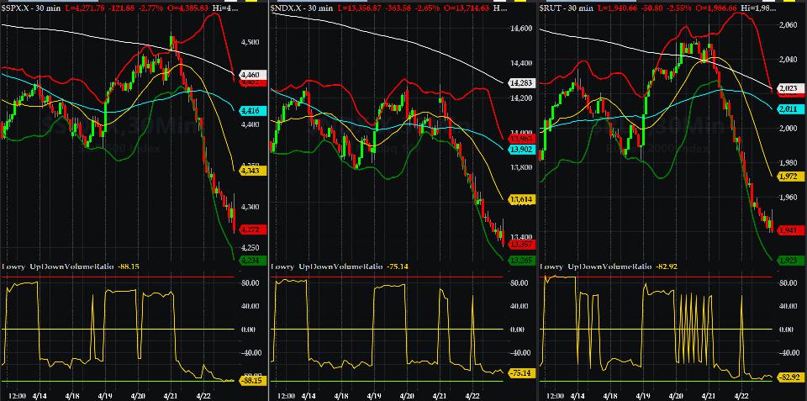Select the -88.15 value tag in SPX indicator
The width and height of the screenshot is (807, 401).
251,380
